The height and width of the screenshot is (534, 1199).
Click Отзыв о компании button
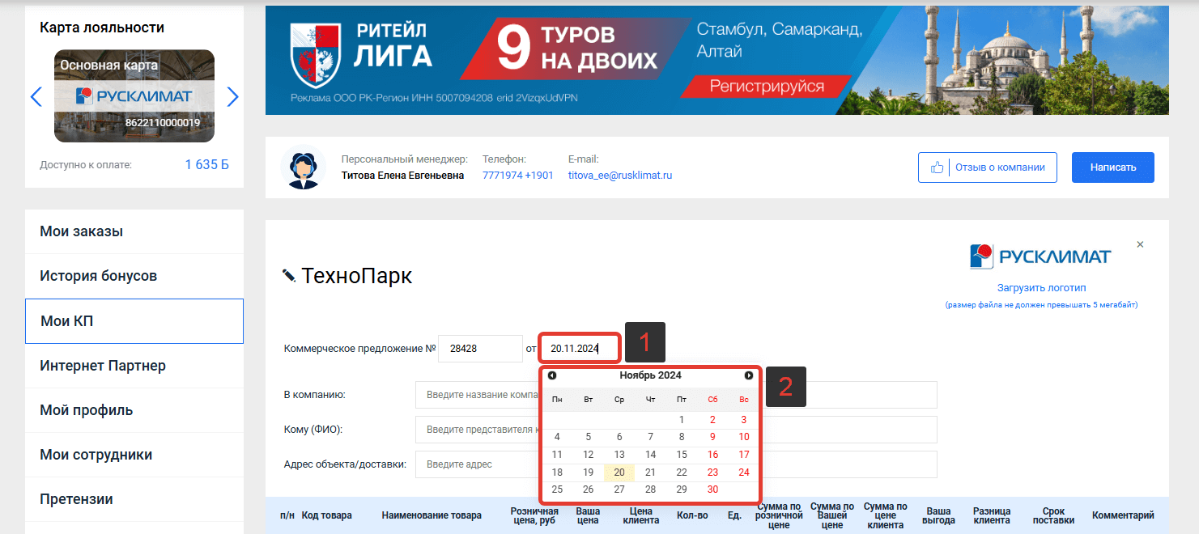[988, 167]
